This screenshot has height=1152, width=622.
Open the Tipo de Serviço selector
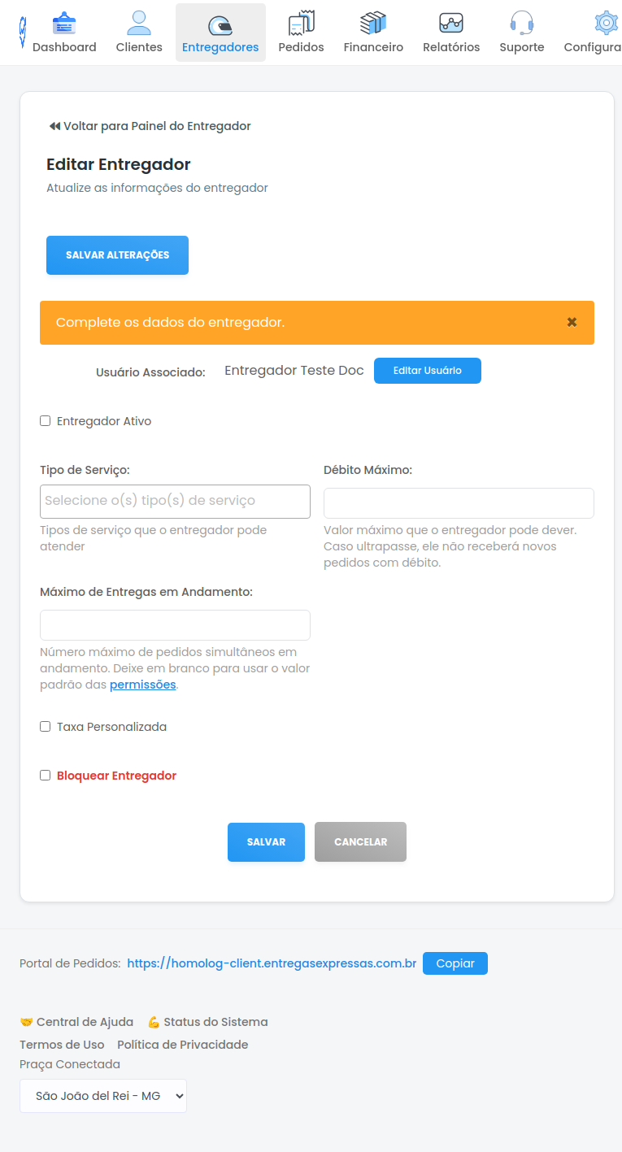point(174,501)
